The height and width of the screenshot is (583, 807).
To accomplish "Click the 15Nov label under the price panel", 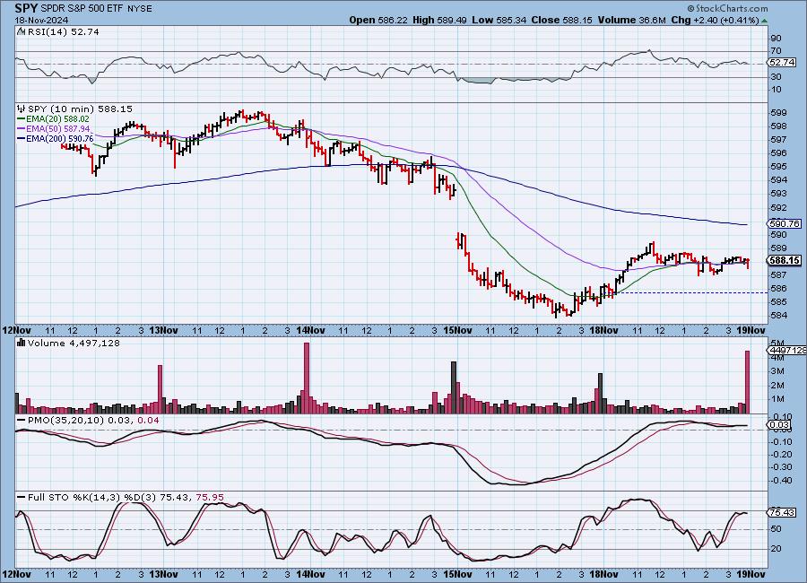I will 457,330.
